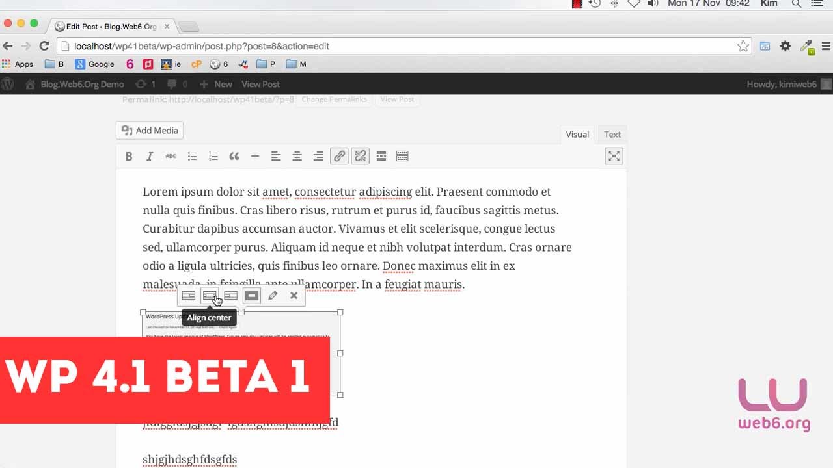
Task: Insert a bulleted list
Action: pyautogui.click(x=192, y=156)
